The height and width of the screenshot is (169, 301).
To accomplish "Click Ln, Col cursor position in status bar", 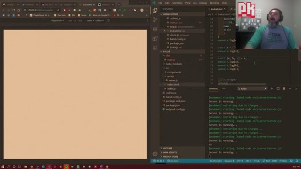I will coord(216,161).
